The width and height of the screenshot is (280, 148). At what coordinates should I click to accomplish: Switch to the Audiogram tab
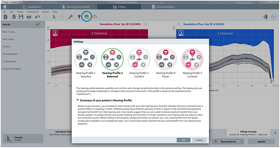coord(32,7)
